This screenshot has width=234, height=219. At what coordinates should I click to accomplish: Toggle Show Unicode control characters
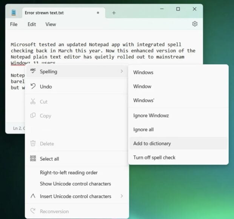(x=75, y=184)
